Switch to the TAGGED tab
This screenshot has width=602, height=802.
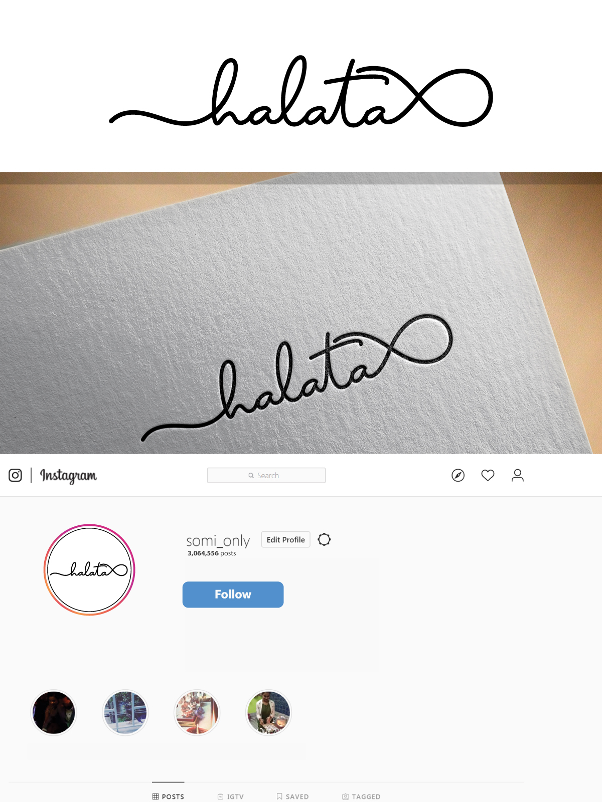coord(361,796)
